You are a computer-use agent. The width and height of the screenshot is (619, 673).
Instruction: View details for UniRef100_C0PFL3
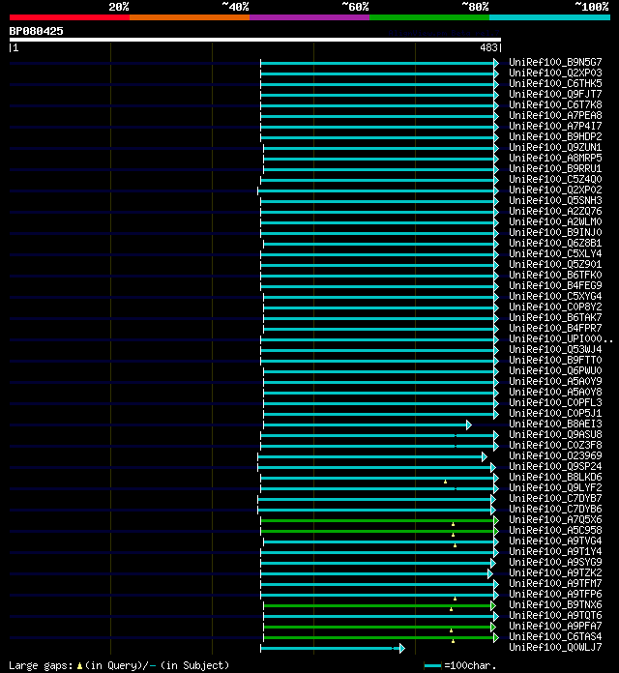click(555, 403)
